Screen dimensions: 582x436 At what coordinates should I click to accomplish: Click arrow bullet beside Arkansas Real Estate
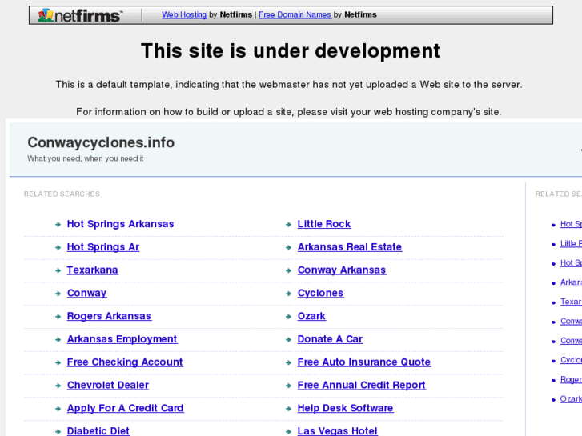click(x=288, y=247)
